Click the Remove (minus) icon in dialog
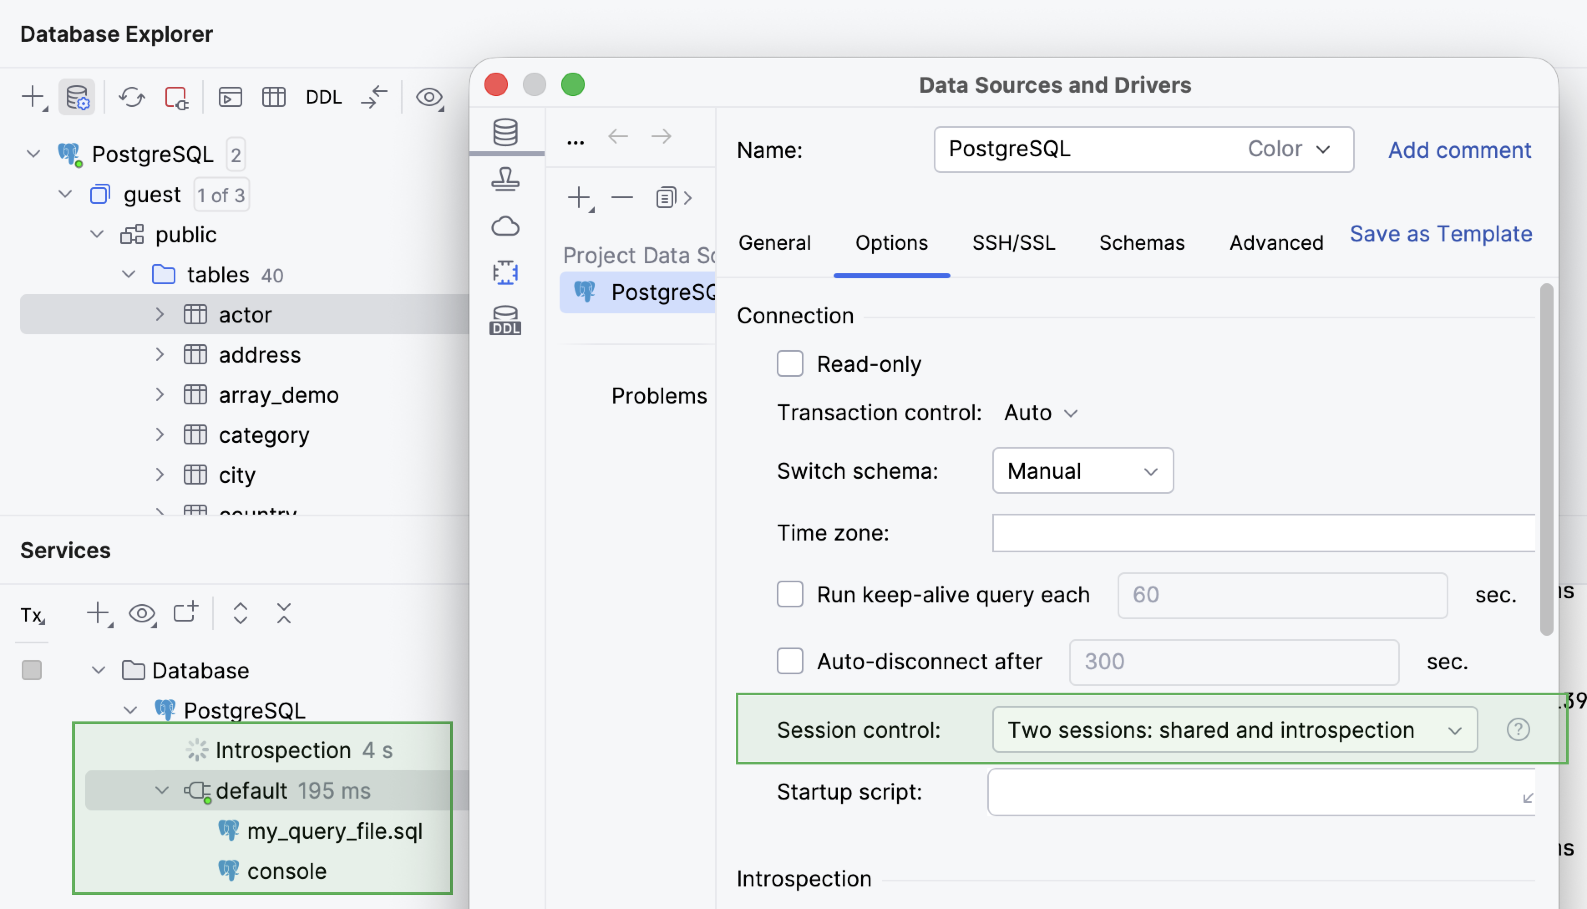Image resolution: width=1587 pixels, height=909 pixels. (622, 198)
